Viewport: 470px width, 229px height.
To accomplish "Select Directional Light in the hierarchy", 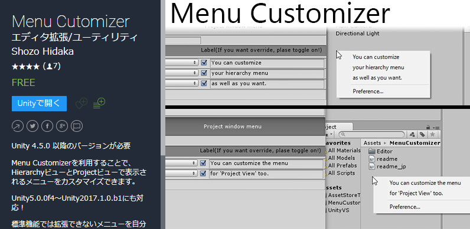I will 357,34.
